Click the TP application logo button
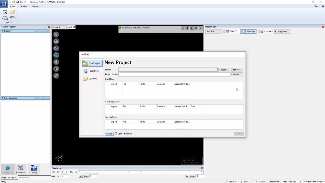Viewport: 325px width, 183px height. tap(4, 4)
